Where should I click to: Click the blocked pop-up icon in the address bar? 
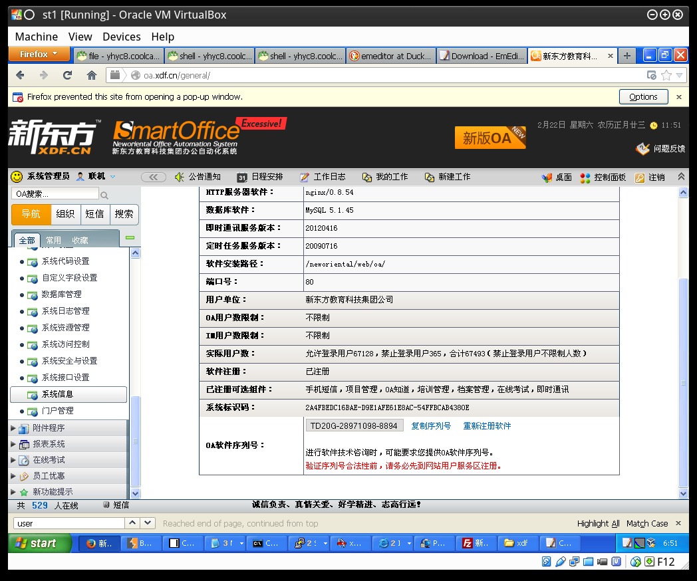pyautogui.click(x=652, y=75)
